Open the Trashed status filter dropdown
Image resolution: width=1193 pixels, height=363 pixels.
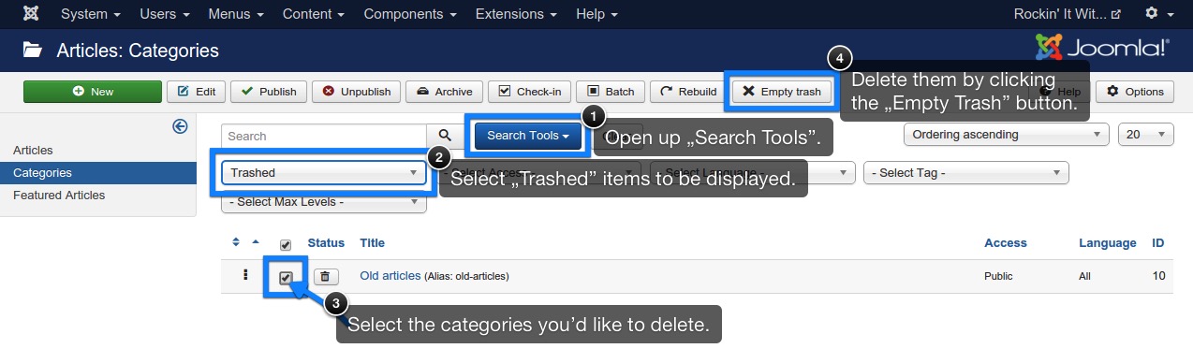point(324,173)
